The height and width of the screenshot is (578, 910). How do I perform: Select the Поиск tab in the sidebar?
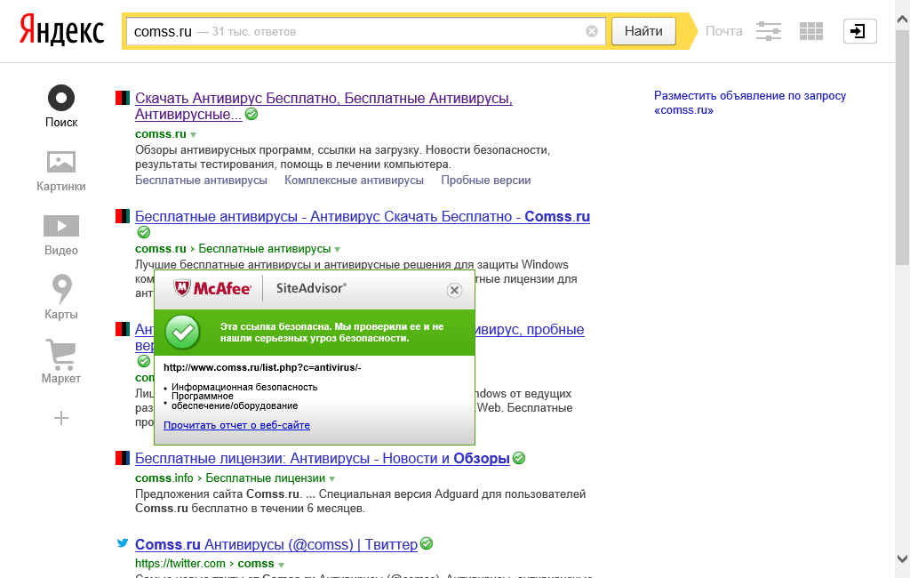click(x=60, y=107)
